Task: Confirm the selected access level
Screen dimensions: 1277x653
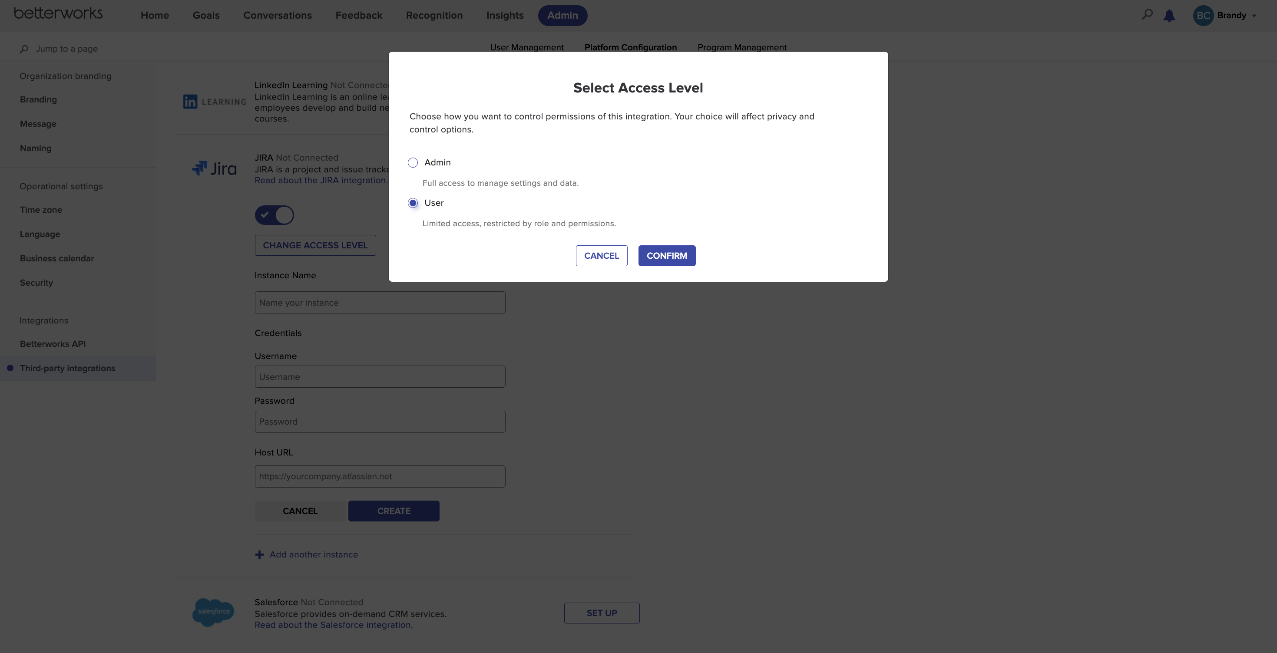Action: pos(666,256)
